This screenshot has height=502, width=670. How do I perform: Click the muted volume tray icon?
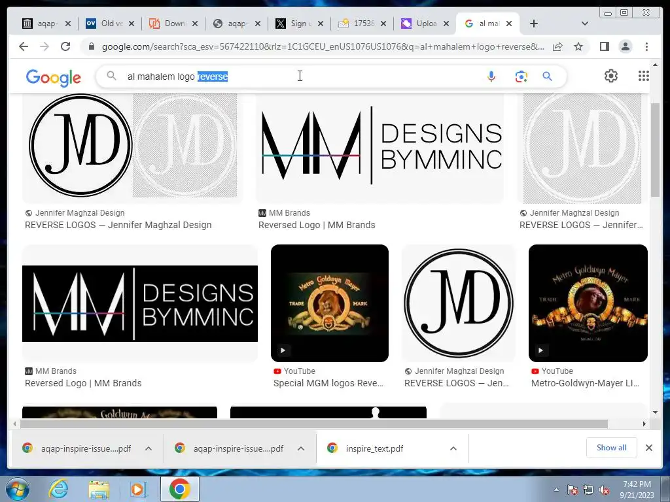pyautogui.click(x=604, y=490)
